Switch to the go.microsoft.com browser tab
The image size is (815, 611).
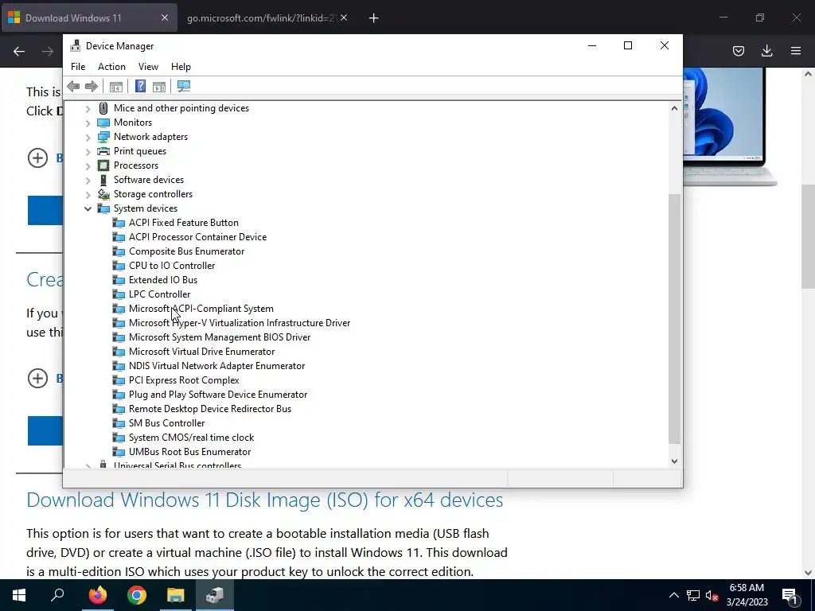tap(262, 18)
